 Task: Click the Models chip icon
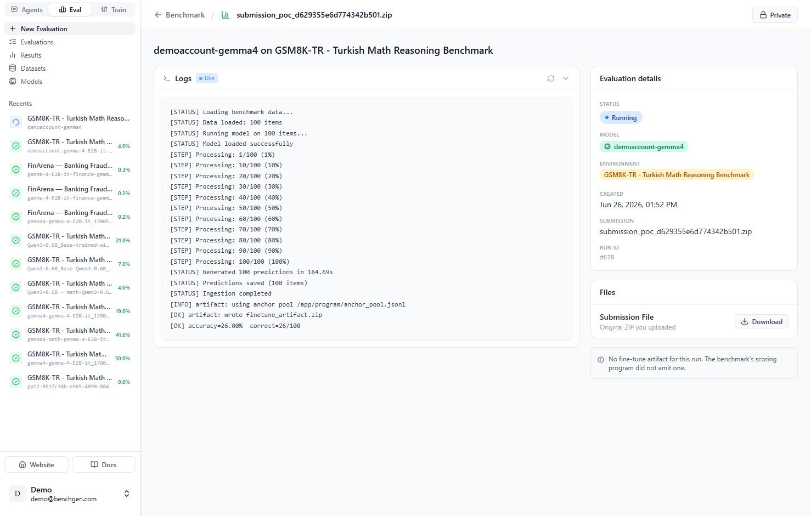[13, 81]
